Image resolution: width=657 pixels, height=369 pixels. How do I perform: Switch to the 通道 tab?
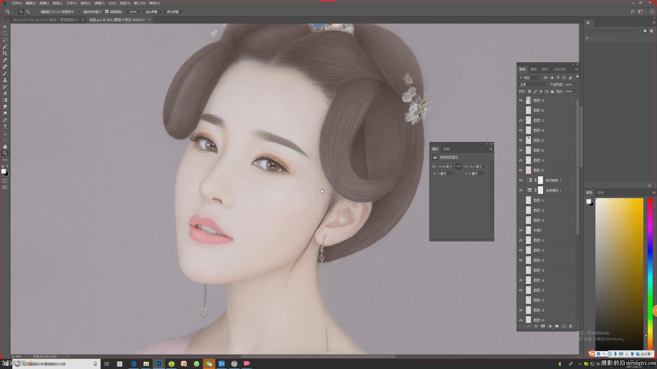(534, 69)
